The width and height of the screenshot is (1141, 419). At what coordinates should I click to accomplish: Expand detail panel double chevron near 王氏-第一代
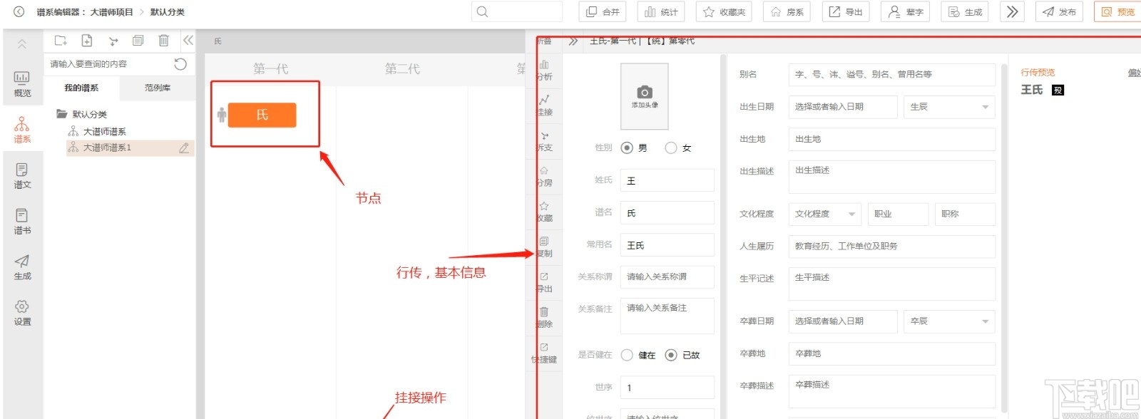coord(573,41)
